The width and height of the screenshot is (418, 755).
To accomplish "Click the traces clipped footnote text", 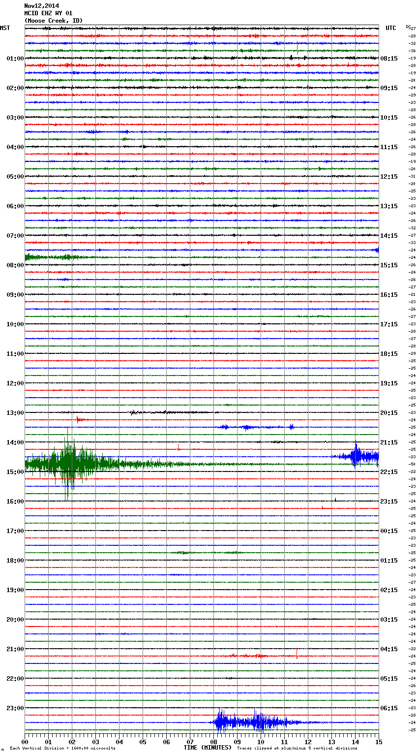I will 297,749.
